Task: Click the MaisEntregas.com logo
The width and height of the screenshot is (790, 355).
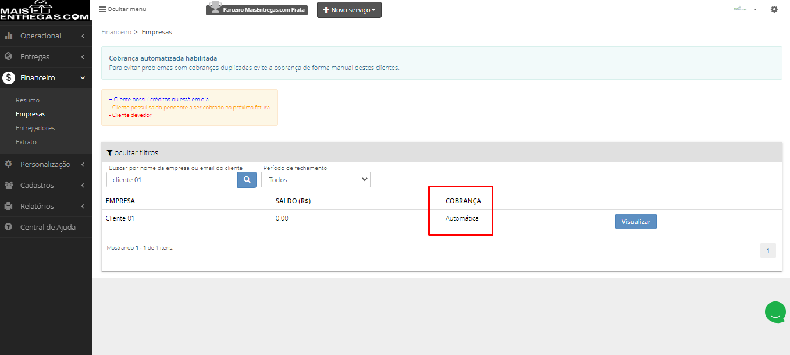Action: pyautogui.click(x=45, y=10)
